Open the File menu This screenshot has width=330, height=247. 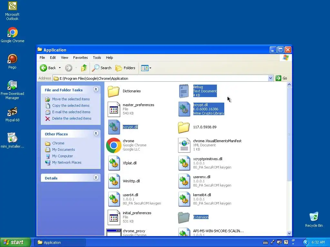[42, 58]
